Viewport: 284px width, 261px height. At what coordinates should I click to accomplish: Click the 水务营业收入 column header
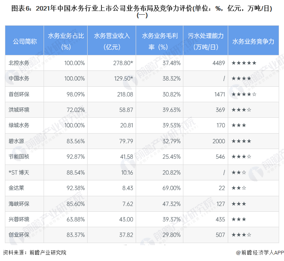(x=112, y=42)
